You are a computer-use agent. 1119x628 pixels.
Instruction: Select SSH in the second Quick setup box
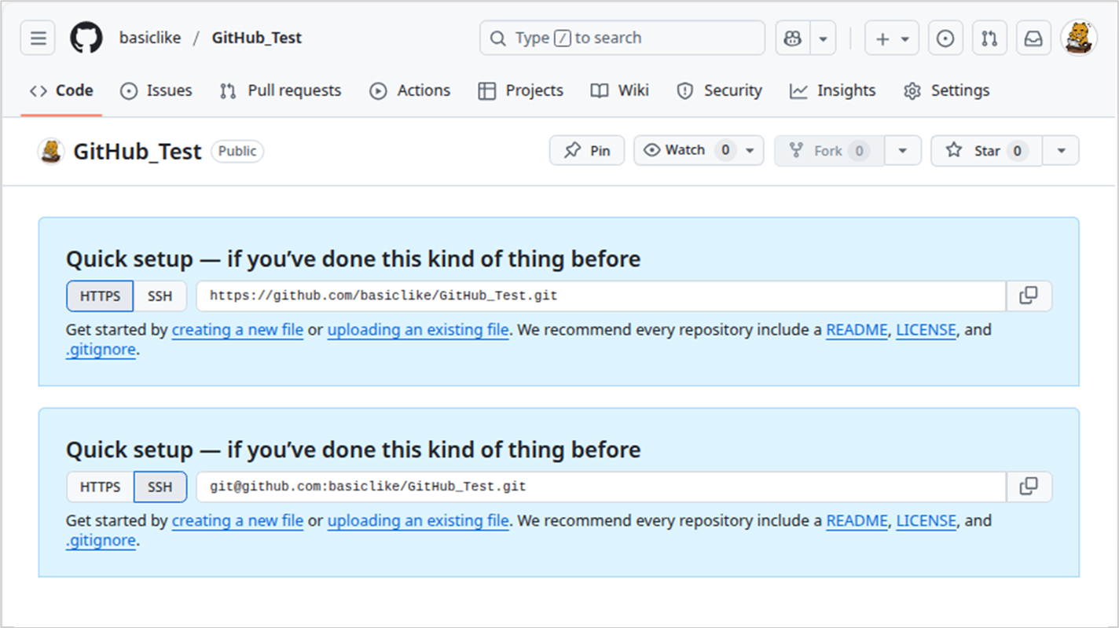160,487
